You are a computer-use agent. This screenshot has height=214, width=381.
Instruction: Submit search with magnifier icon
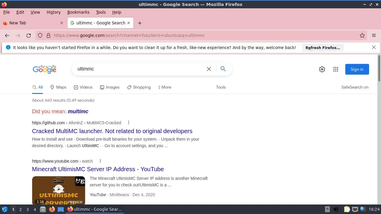pos(223,69)
